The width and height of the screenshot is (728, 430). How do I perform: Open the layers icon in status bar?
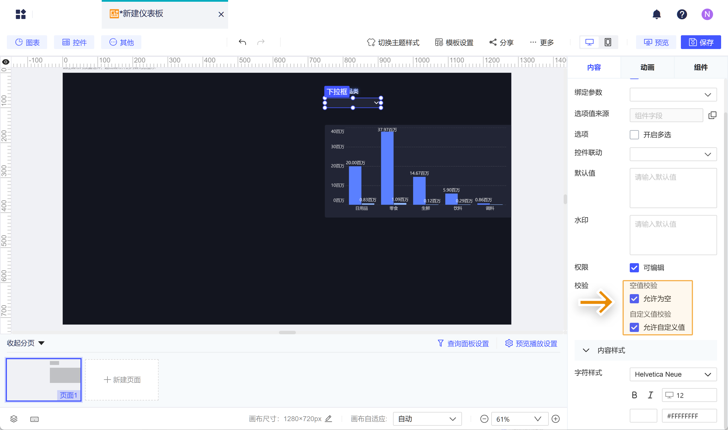14,419
